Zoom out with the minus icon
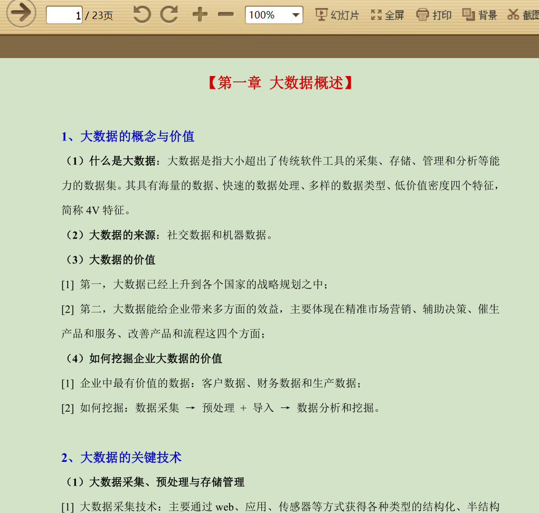The height and width of the screenshot is (513, 539). click(x=226, y=15)
